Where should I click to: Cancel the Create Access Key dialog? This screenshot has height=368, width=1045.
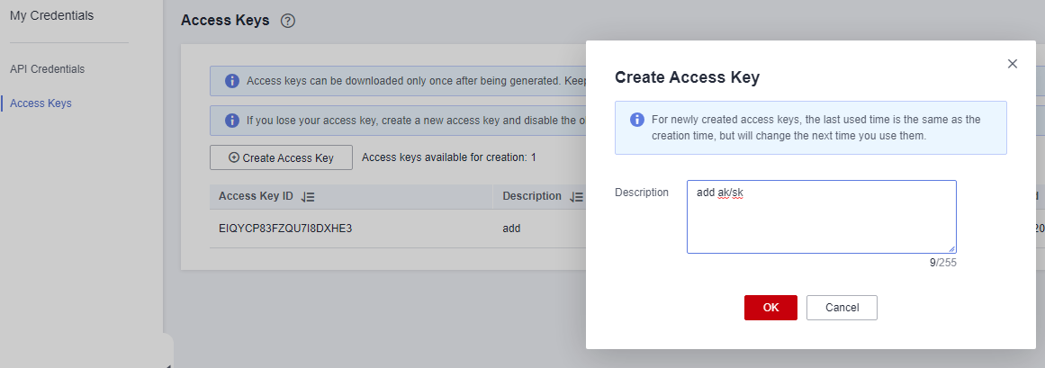pyautogui.click(x=842, y=308)
